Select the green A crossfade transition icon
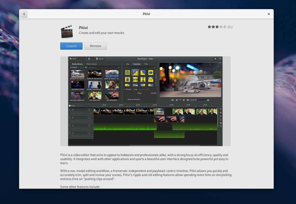Image resolution: width=296 pixels, height=204 pixels. [x=127, y=73]
